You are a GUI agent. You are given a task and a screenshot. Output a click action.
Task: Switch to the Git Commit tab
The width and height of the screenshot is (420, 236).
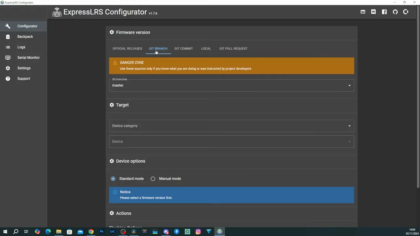click(x=183, y=49)
